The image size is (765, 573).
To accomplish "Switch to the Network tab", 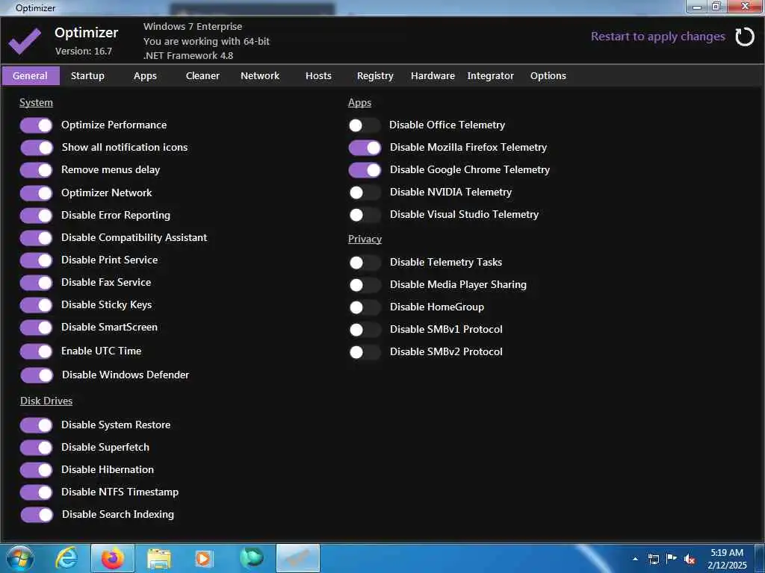I will (260, 76).
